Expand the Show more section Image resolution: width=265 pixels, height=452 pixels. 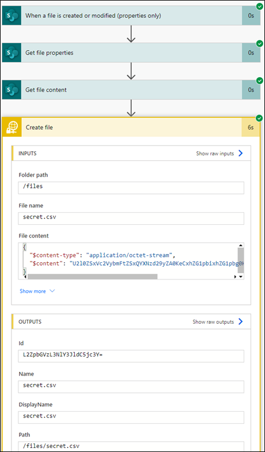click(x=37, y=291)
